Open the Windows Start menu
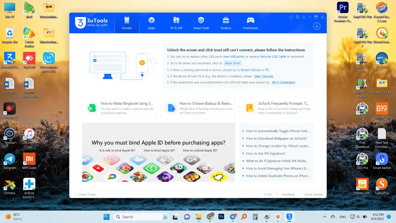This screenshot has width=396, height=223. pyautogui.click(x=107, y=217)
